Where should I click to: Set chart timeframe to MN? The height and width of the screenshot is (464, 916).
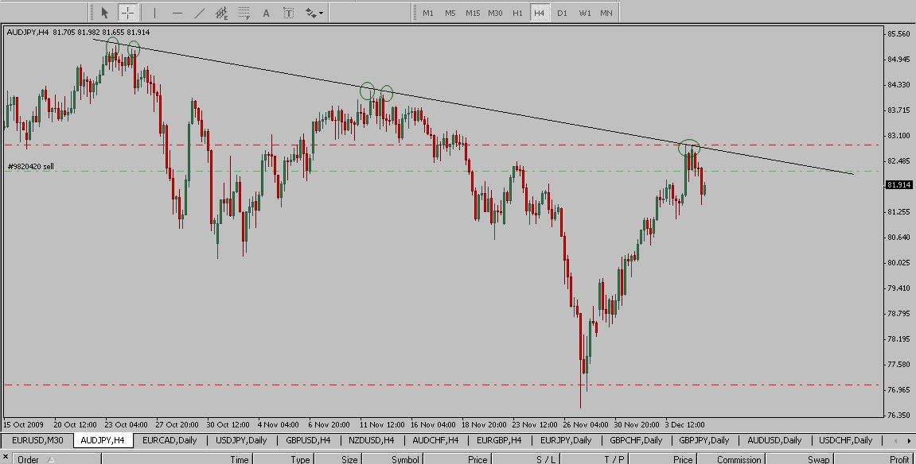pyautogui.click(x=606, y=13)
